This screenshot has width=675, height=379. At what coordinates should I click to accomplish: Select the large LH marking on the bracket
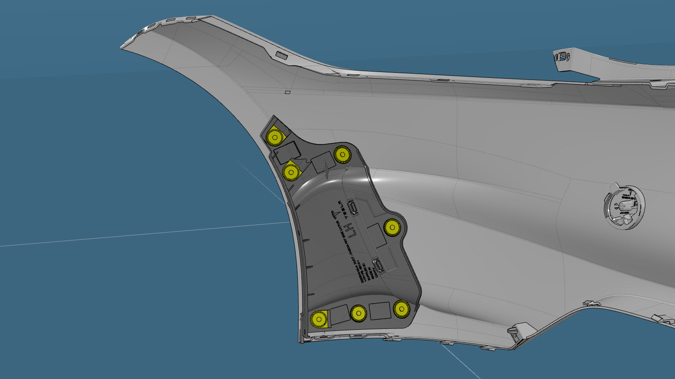348,230
